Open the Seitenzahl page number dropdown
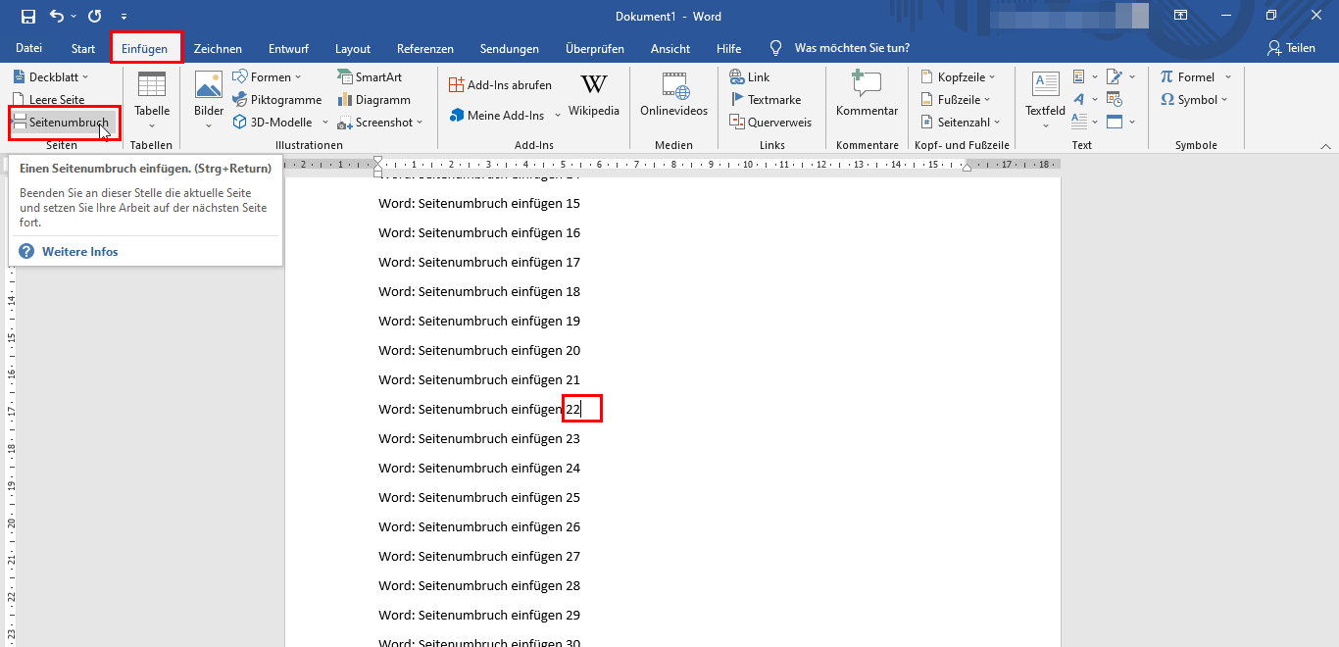This screenshot has height=647, width=1339. [x=961, y=123]
